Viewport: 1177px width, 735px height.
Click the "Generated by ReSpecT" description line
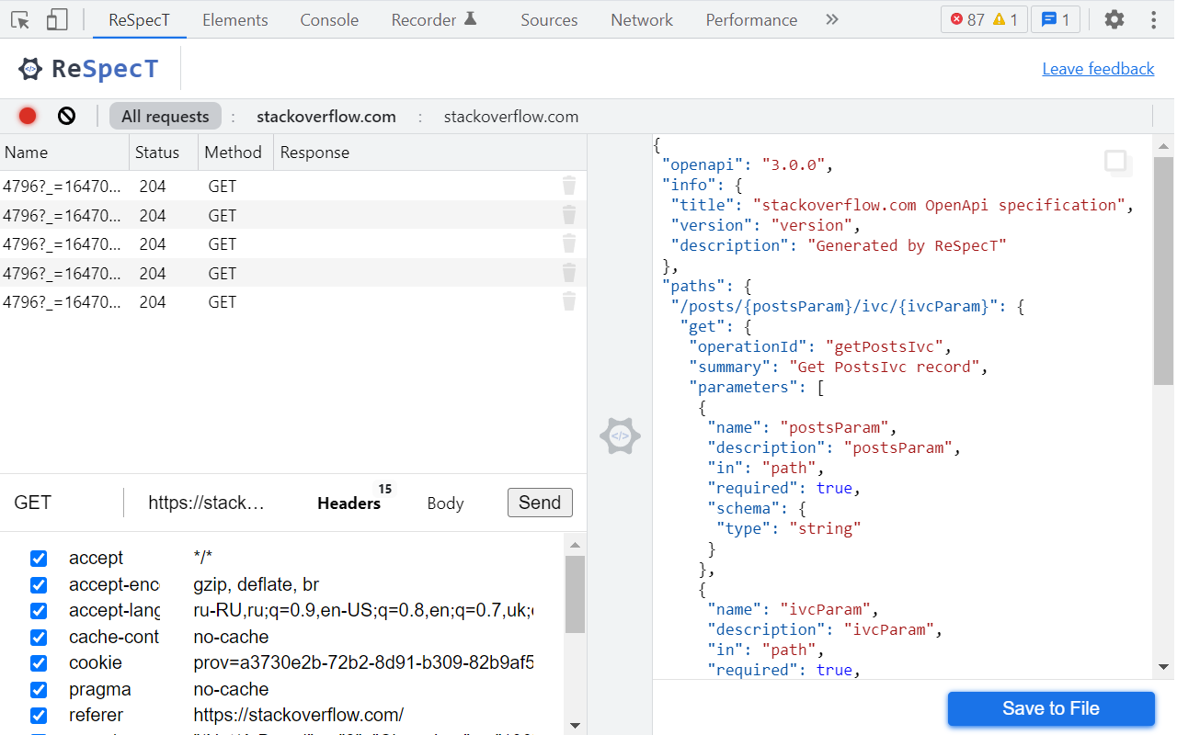point(838,246)
